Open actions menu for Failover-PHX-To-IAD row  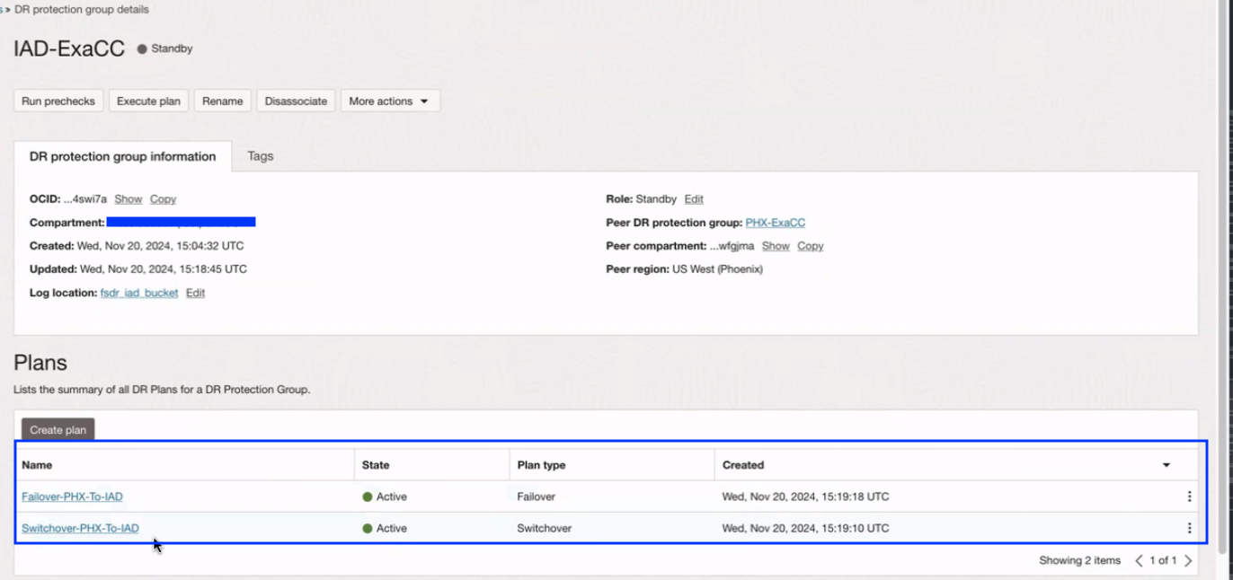1189,497
